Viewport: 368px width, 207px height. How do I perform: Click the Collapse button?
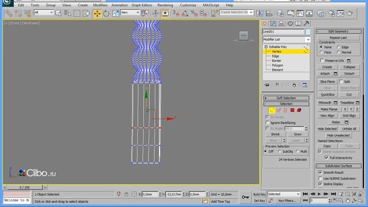(x=349, y=67)
